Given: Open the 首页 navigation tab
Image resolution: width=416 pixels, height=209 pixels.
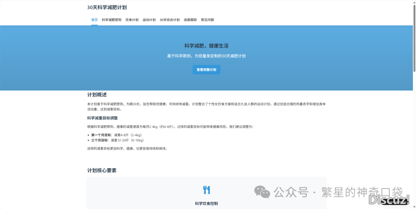Looking at the screenshot, I should point(94,20).
